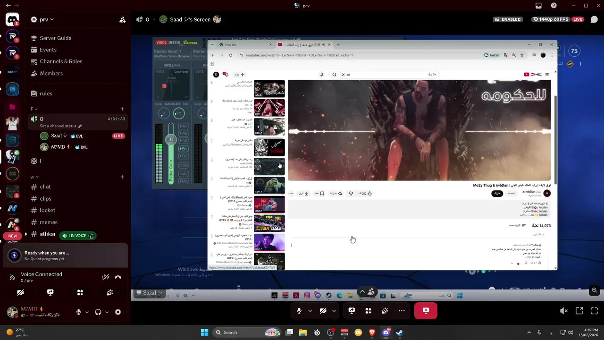Start an activity from voice panel
604x340 pixels.
(80, 293)
